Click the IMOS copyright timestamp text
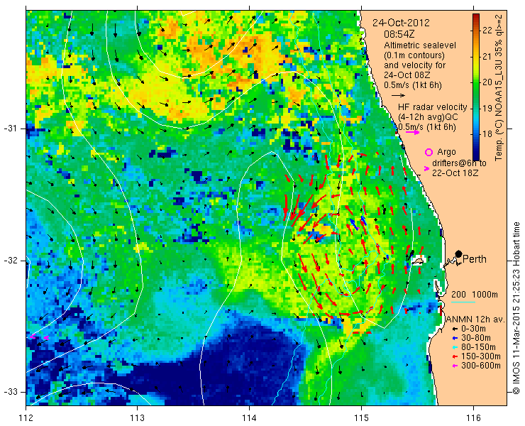This screenshot has height=426, width=525. pyautogui.click(x=516, y=308)
